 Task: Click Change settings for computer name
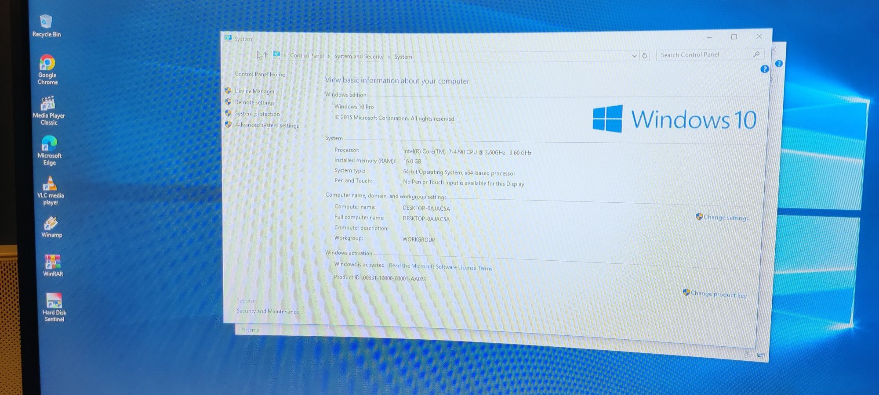point(726,217)
